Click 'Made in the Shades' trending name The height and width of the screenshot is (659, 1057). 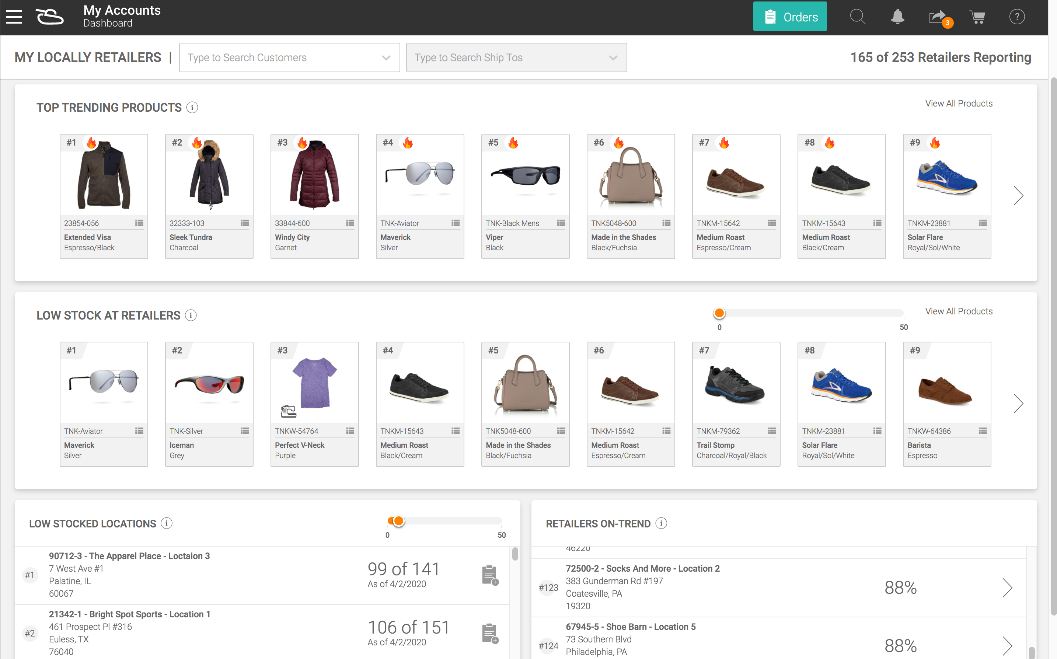coord(624,237)
